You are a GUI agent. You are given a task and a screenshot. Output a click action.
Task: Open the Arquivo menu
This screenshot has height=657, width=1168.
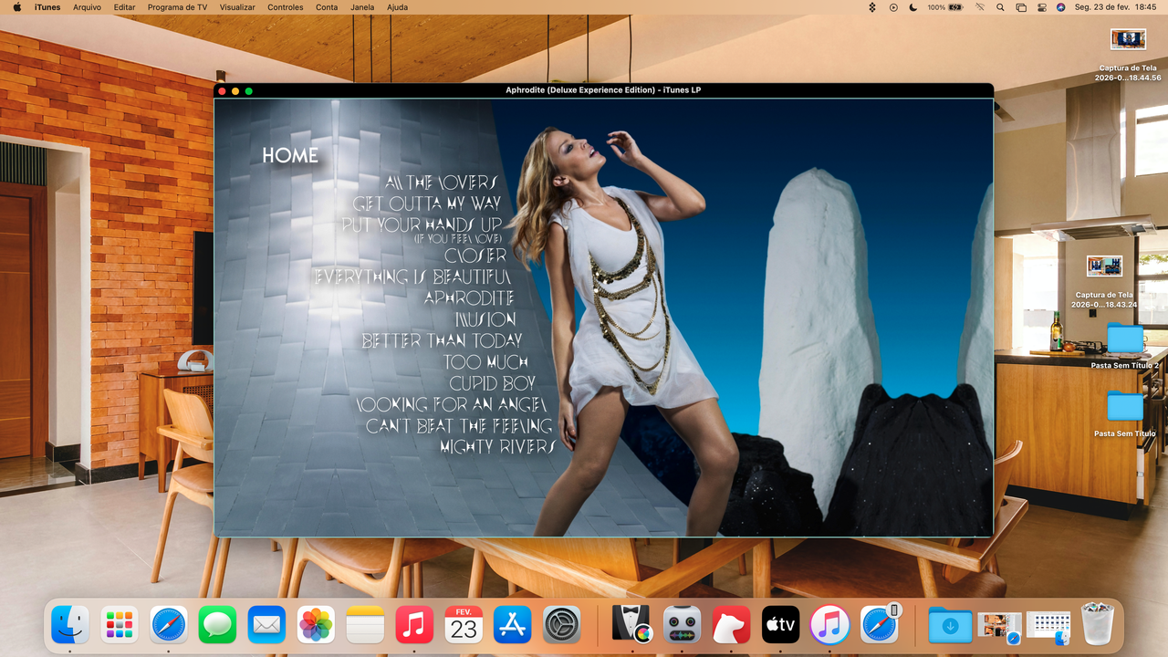[x=87, y=7]
